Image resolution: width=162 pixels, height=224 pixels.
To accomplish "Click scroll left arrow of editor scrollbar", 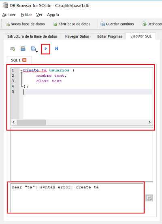I will (14, 122).
